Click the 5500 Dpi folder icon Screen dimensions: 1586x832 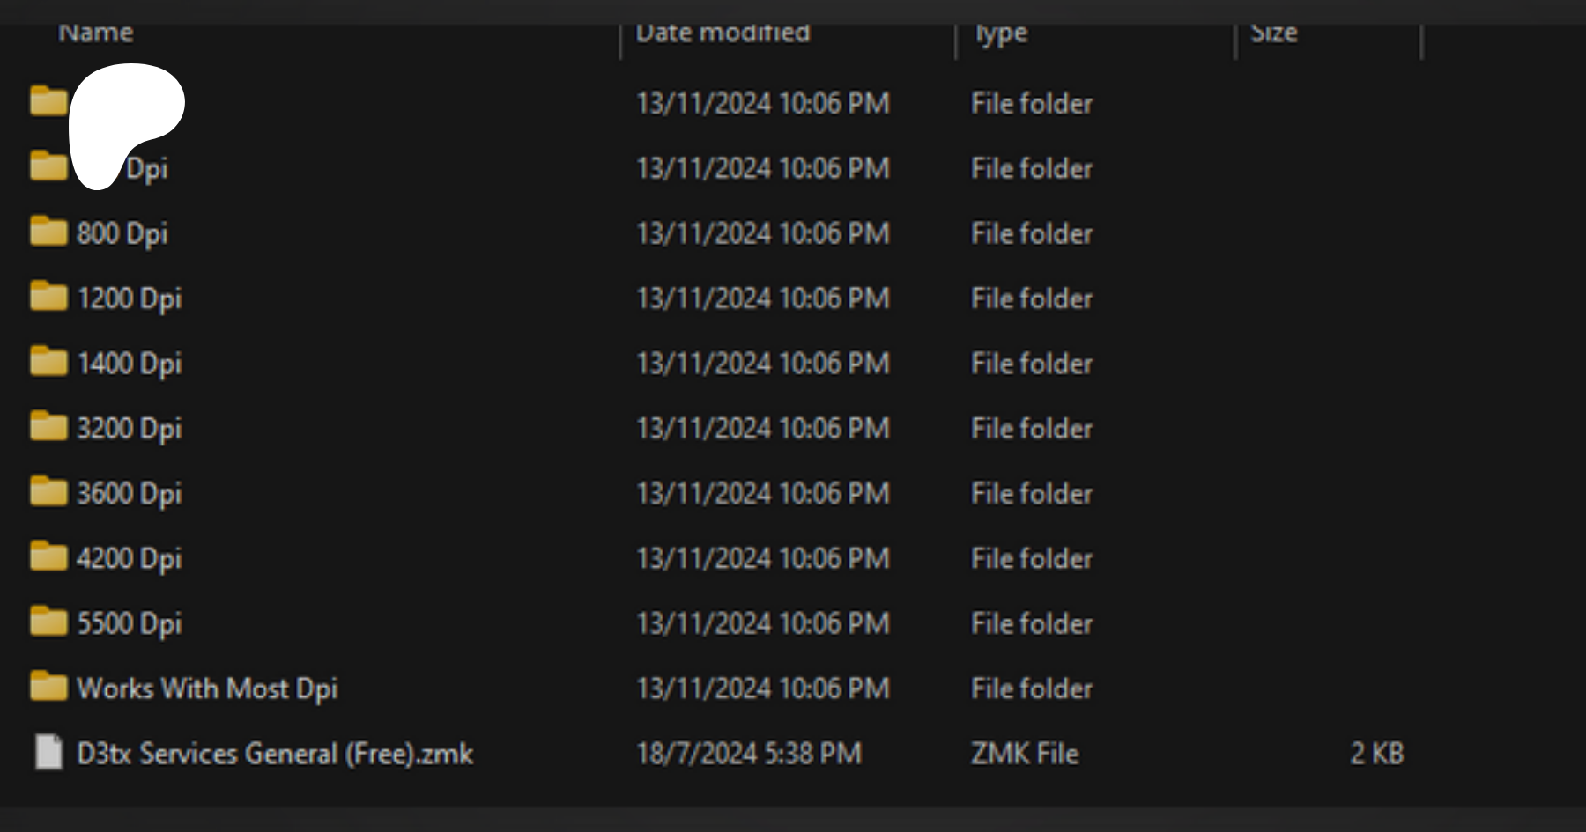point(48,622)
